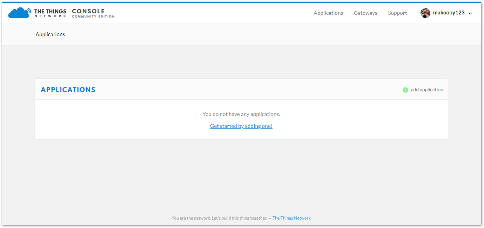The height and width of the screenshot is (228, 484).
Task: Click the Applications breadcrumb
Action: pyautogui.click(x=51, y=34)
